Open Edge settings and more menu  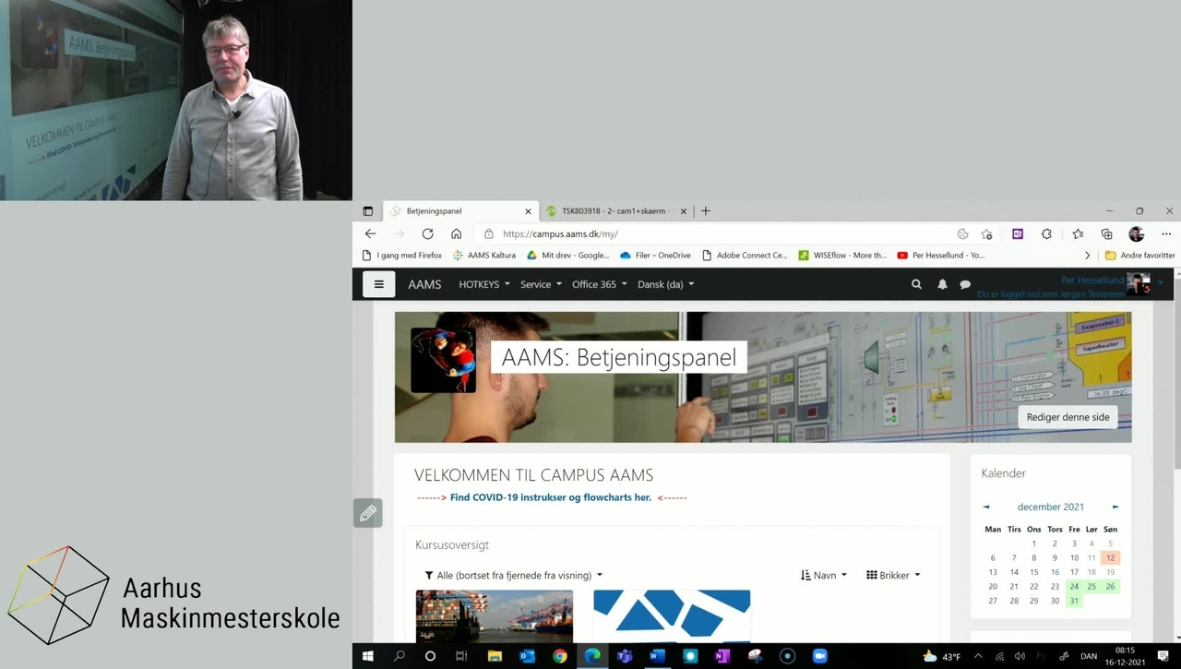tap(1166, 234)
